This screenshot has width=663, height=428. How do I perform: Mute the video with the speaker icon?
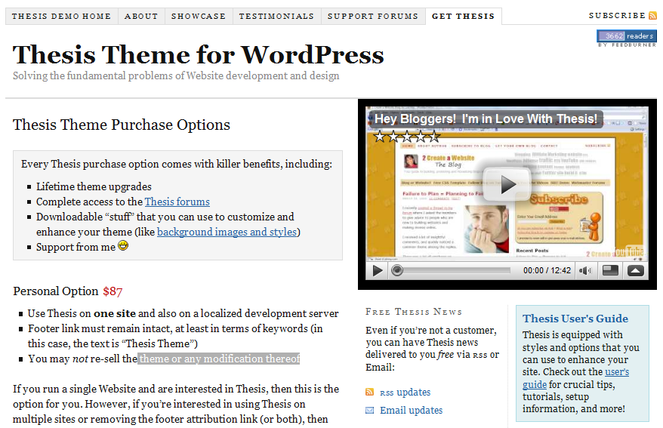(585, 270)
